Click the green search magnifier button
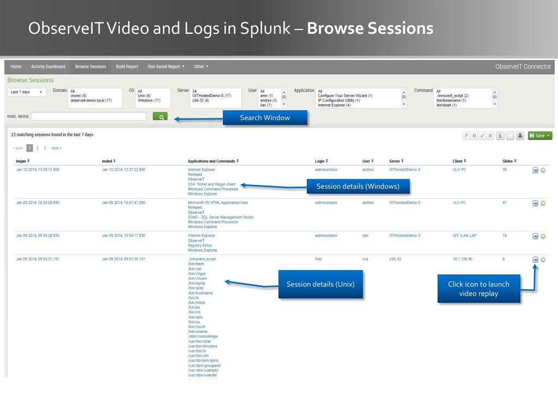This screenshot has width=558, height=419. click(160, 117)
